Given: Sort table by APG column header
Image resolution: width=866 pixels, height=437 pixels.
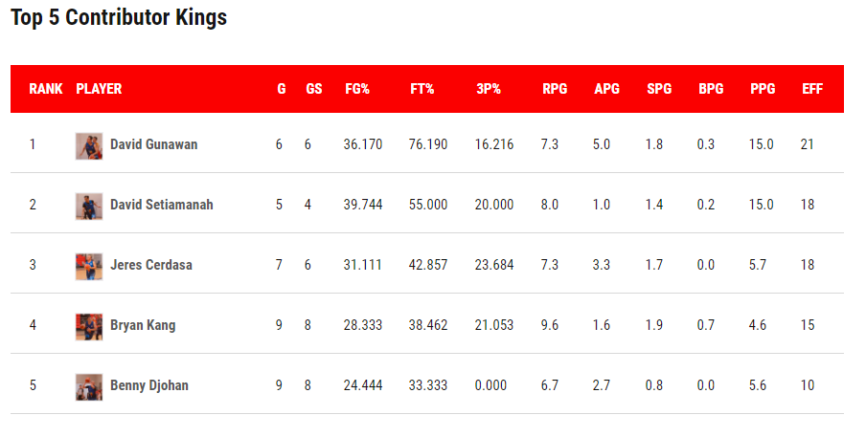Looking at the screenshot, I should (x=606, y=89).
